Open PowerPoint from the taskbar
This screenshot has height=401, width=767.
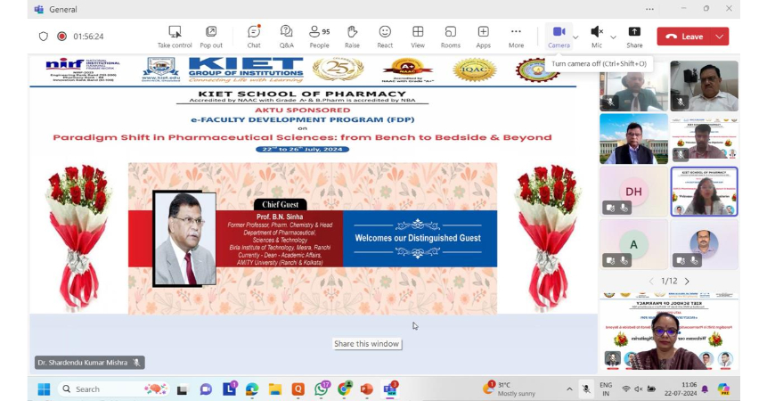click(x=366, y=389)
